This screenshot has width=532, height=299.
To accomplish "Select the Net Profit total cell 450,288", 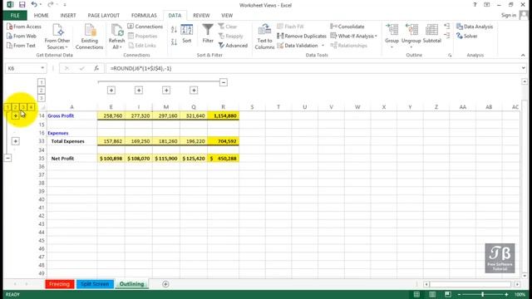I will pos(224,159).
